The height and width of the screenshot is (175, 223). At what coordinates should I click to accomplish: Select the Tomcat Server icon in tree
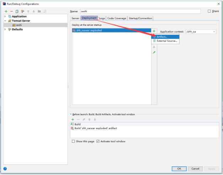pyautogui.click(x=10, y=21)
